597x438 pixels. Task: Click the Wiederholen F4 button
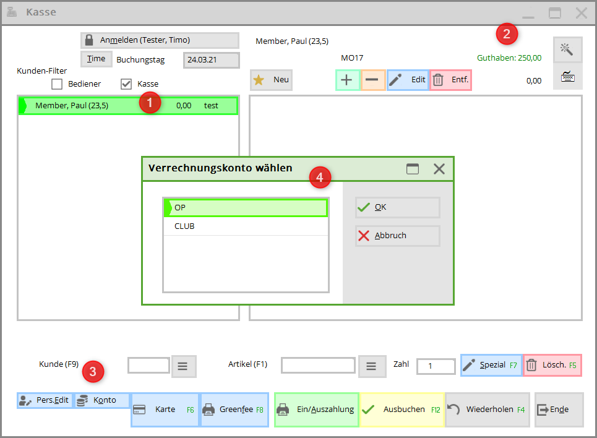487,410
